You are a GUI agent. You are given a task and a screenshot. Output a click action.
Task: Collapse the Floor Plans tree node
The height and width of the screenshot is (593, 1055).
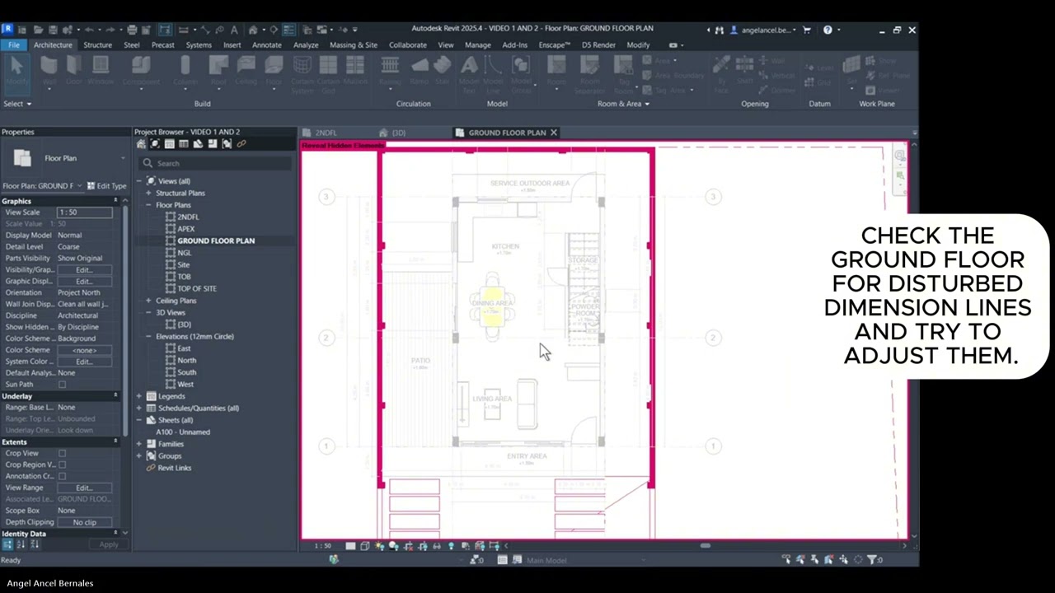point(148,205)
